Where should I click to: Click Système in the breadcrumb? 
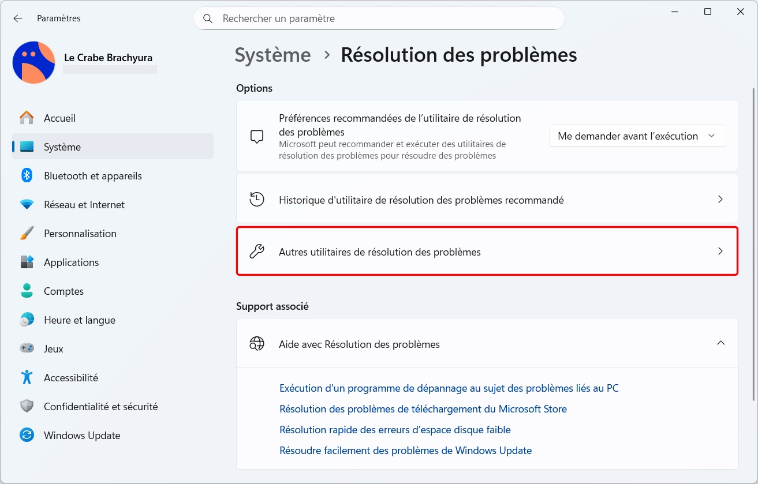pyautogui.click(x=272, y=55)
